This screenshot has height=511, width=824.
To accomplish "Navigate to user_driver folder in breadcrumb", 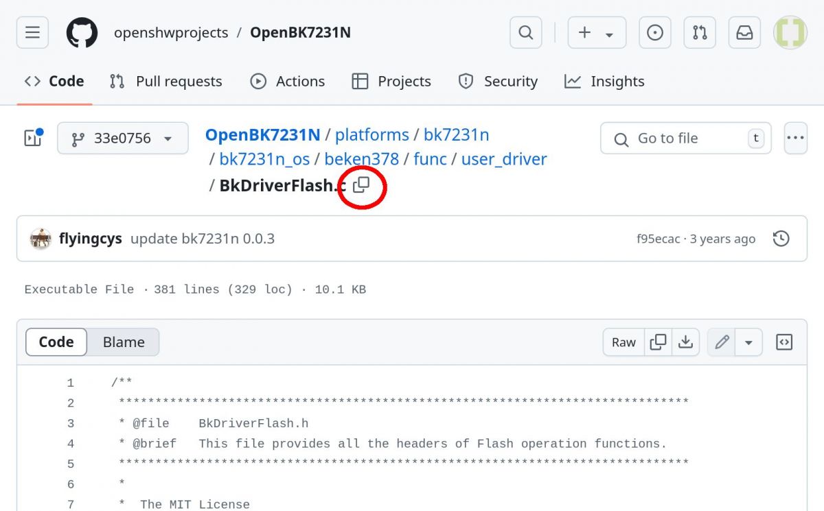I will [x=504, y=159].
